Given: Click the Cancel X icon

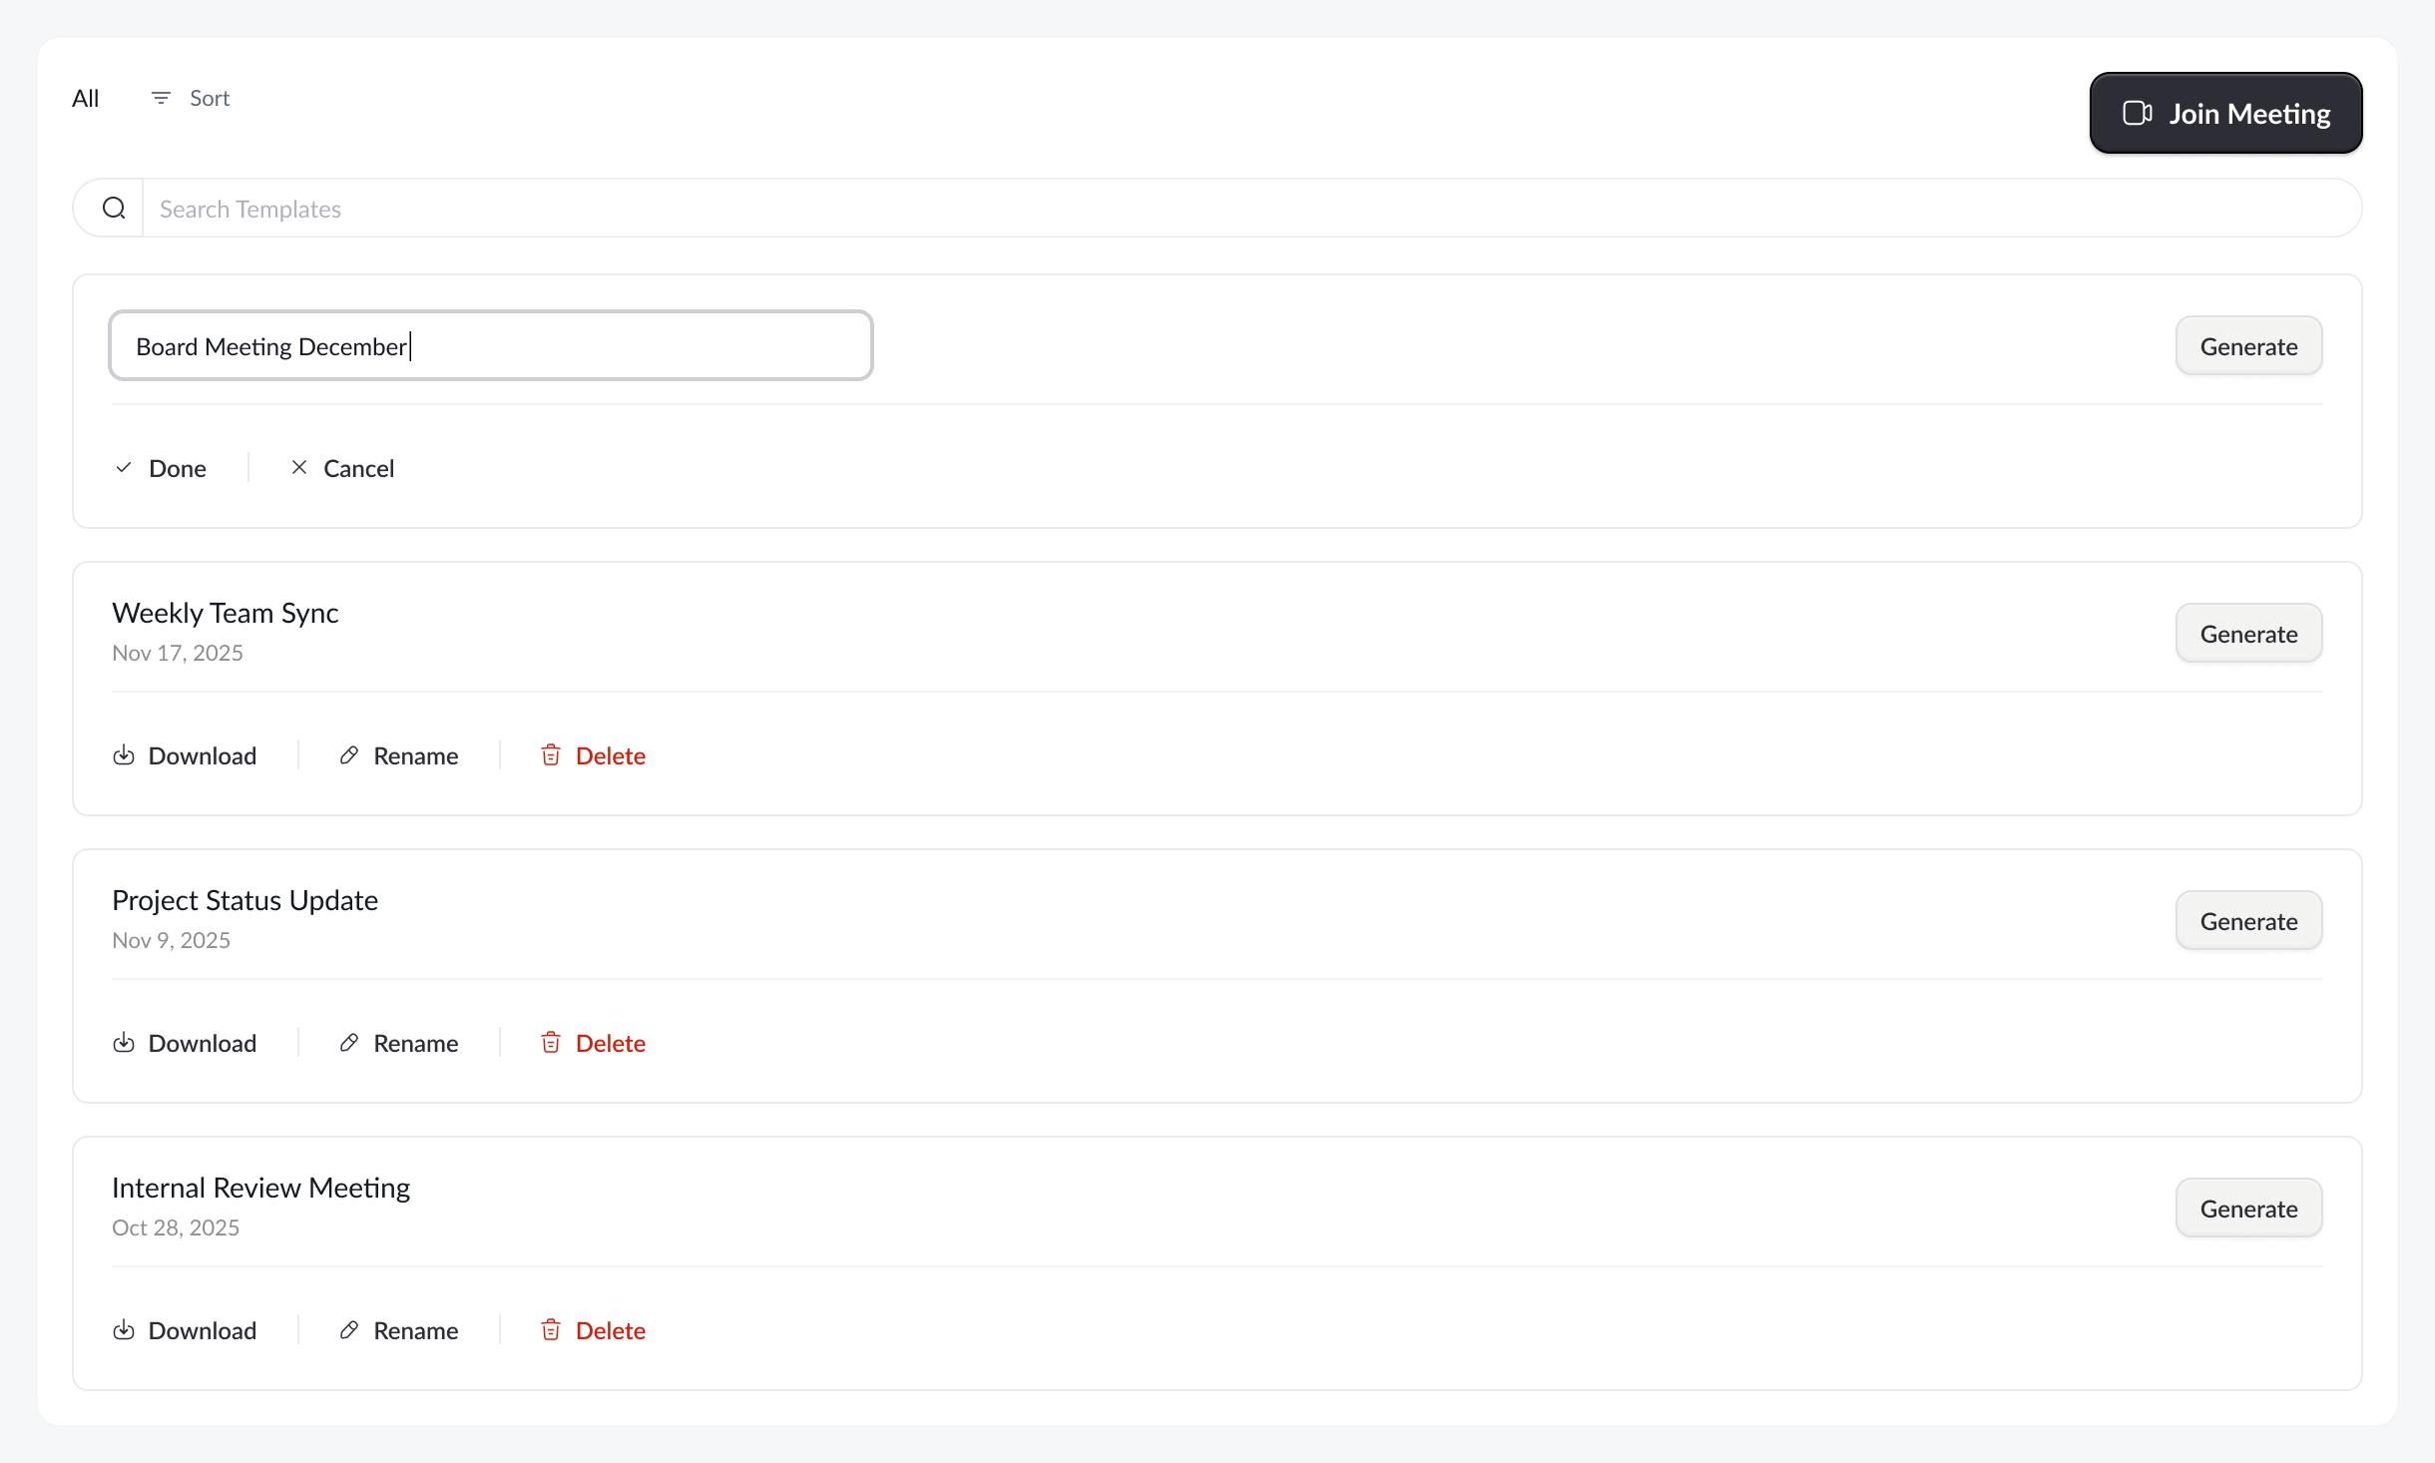Looking at the screenshot, I should tap(299, 467).
